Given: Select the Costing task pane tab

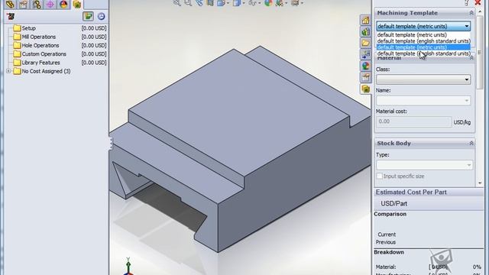Looking at the screenshot, I should pos(365,89).
